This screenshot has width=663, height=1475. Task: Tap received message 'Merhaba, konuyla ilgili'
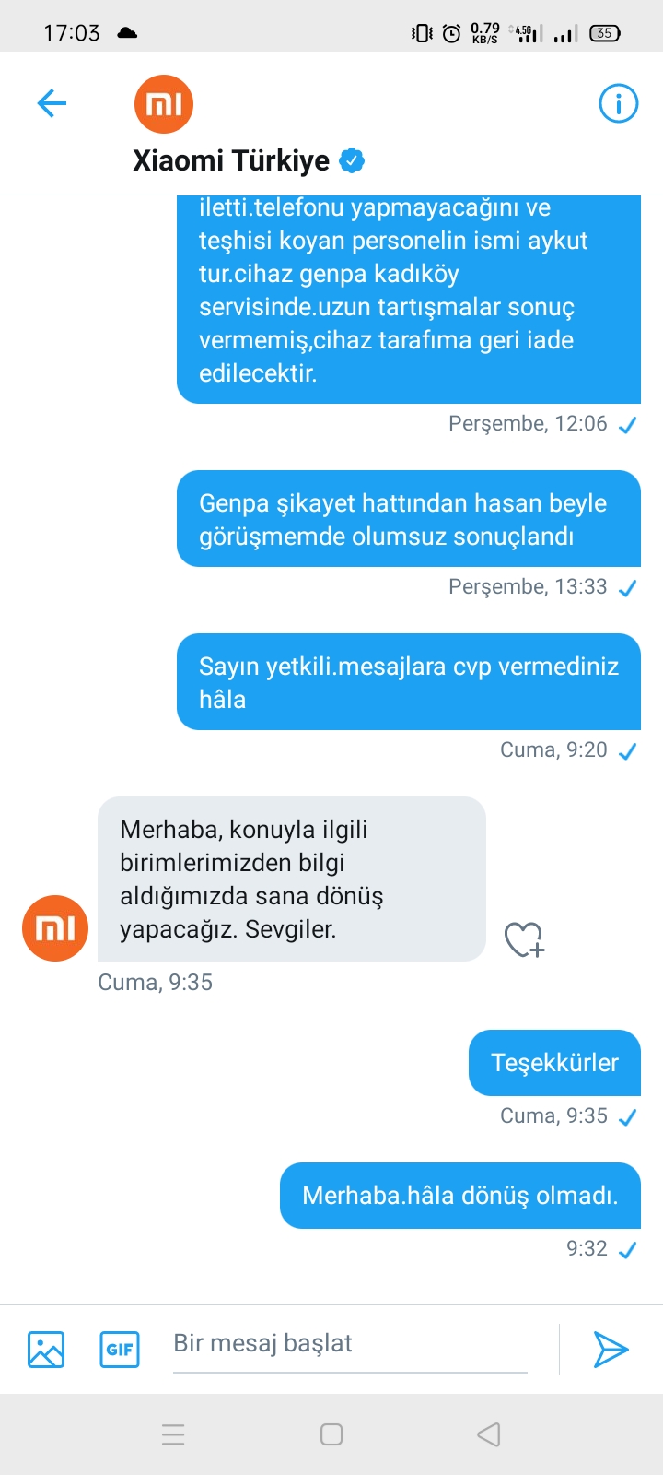292,879
